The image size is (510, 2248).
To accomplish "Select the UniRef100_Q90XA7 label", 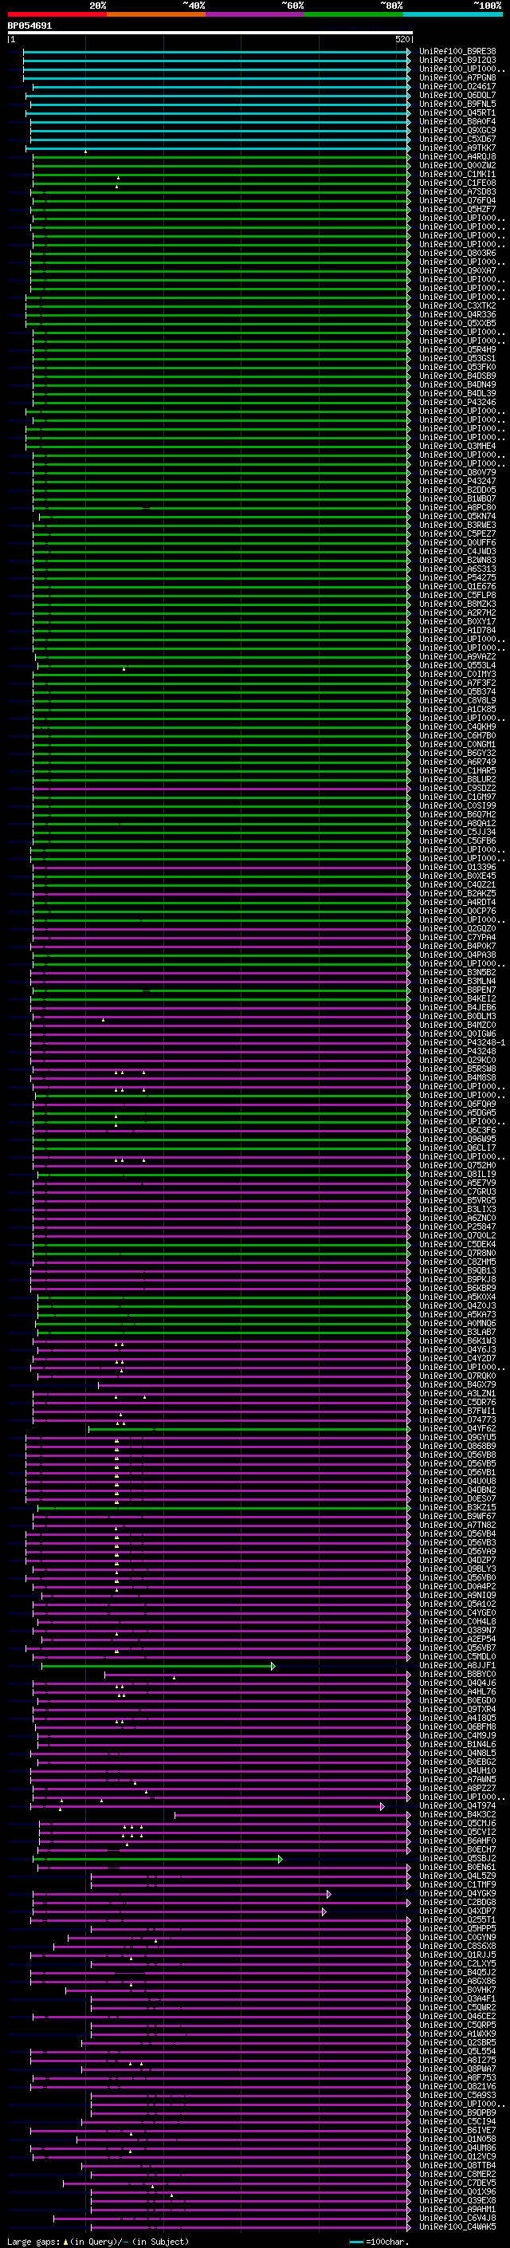I will [x=457, y=270].
